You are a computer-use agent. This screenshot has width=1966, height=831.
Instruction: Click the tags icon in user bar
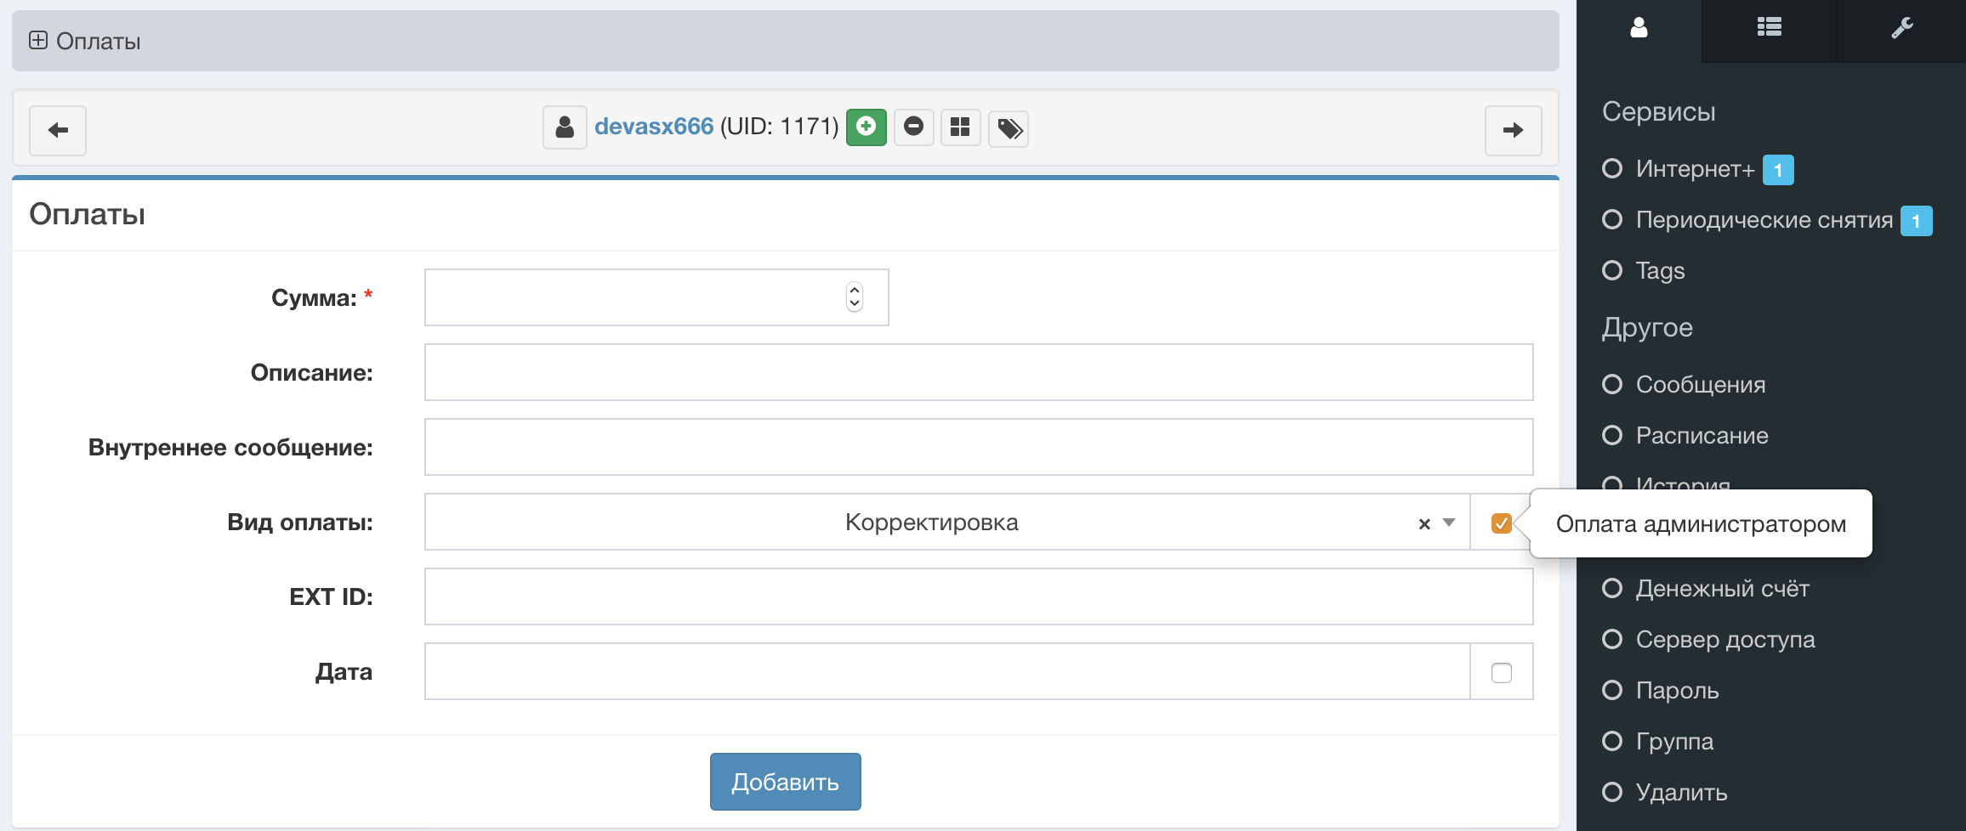(x=1009, y=129)
